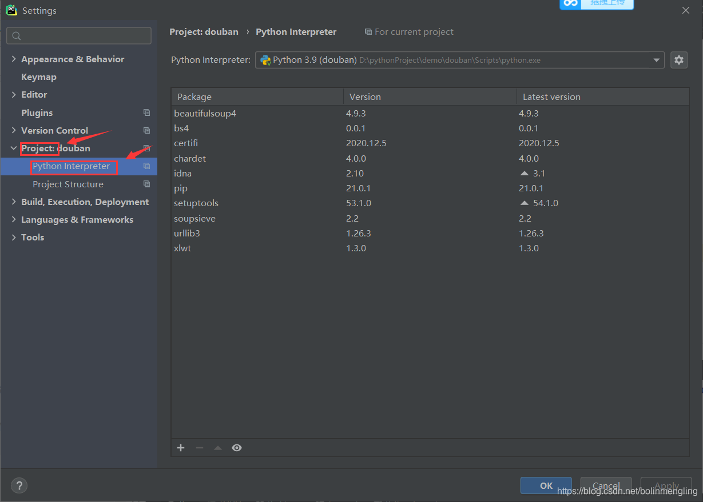Click the Cancel button
Screen dimensions: 703x502
pyautogui.click(x=606, y=485)
